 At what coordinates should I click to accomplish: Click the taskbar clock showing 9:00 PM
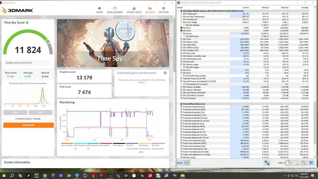[x=304, y=176]
